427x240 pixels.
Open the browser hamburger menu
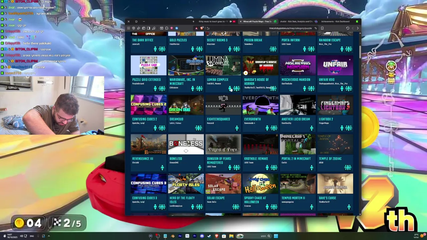(128, 28)
